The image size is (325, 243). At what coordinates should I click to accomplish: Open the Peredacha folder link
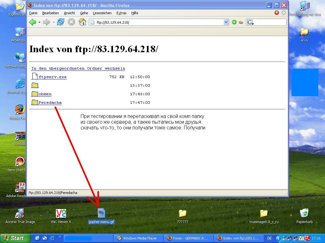point(50,103)
